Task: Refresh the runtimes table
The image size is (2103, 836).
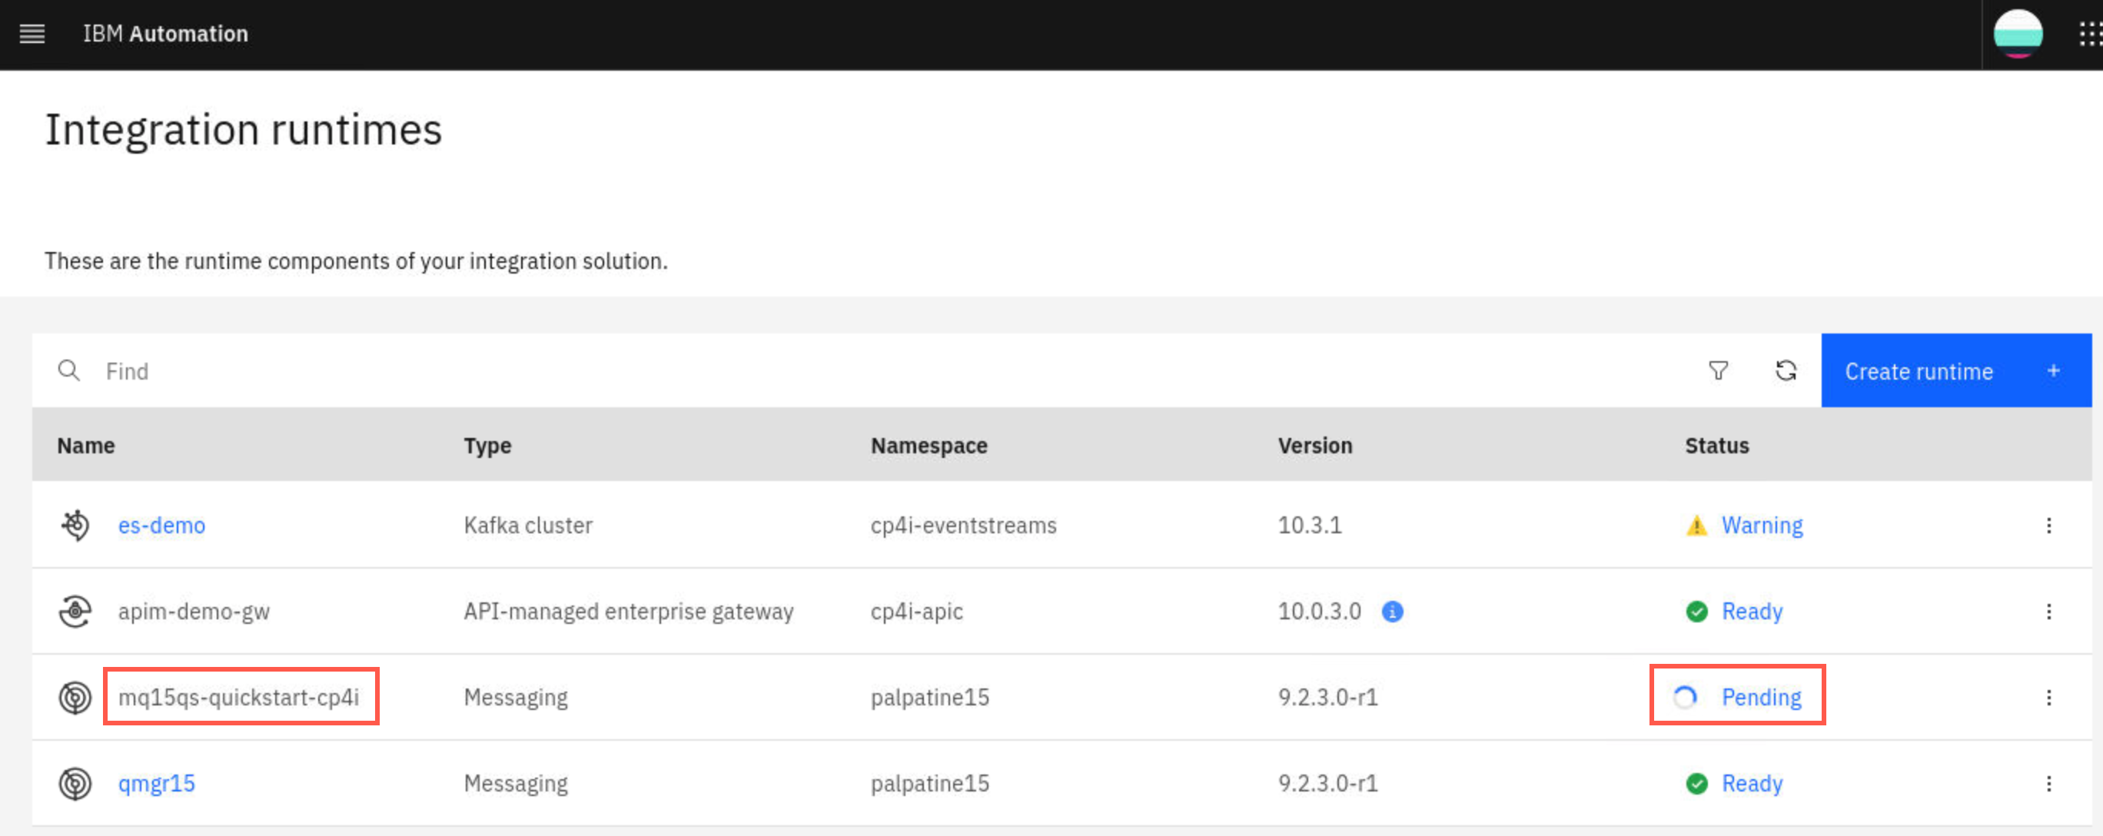Action: (x=1786, y=370)
